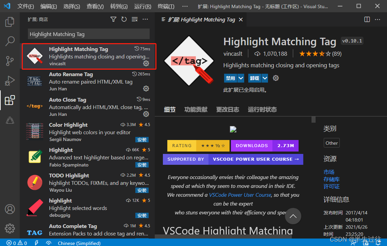Open the 选择(S) menu
The image size is (387, 246).
point(71,6)
